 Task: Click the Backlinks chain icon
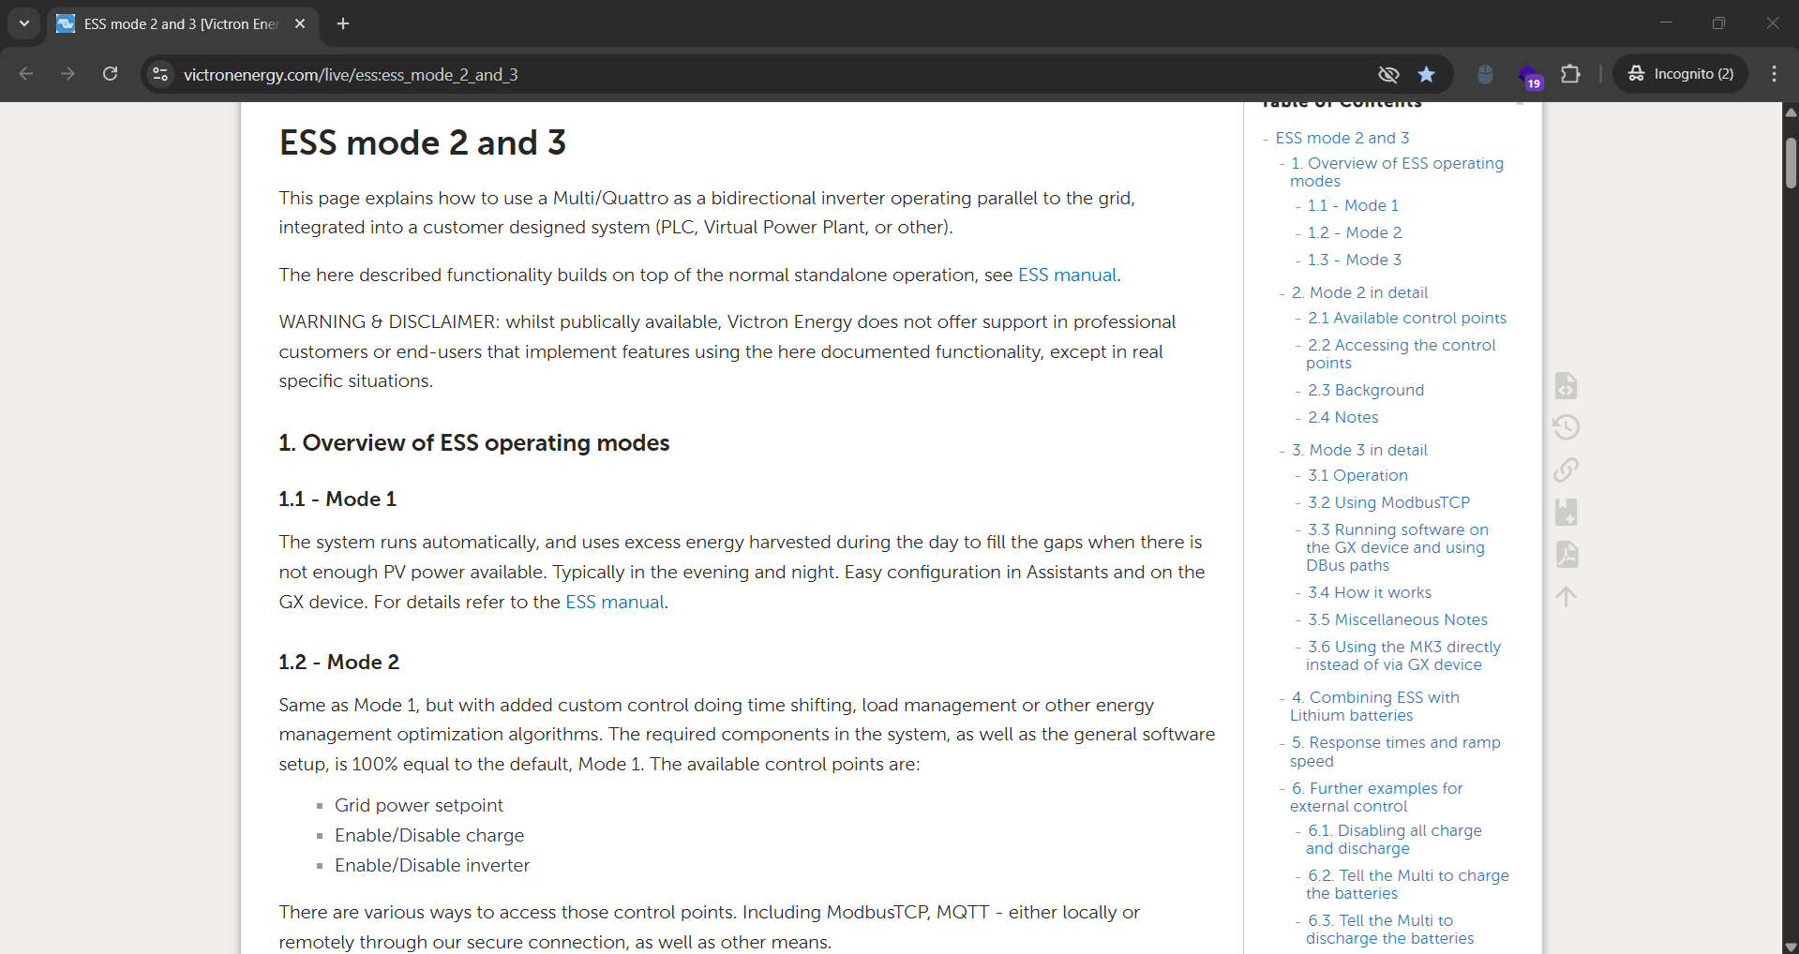pyautogui.click(x=1566, y=470)
